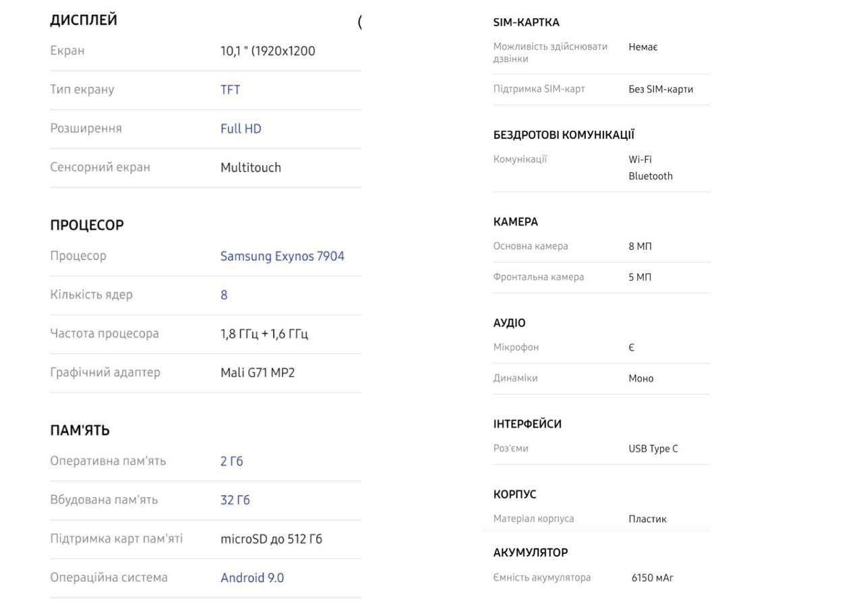The width and height of the screenshot is (863, 609).
Task: Click the КАМЕРА section heading
Action: 515,222
